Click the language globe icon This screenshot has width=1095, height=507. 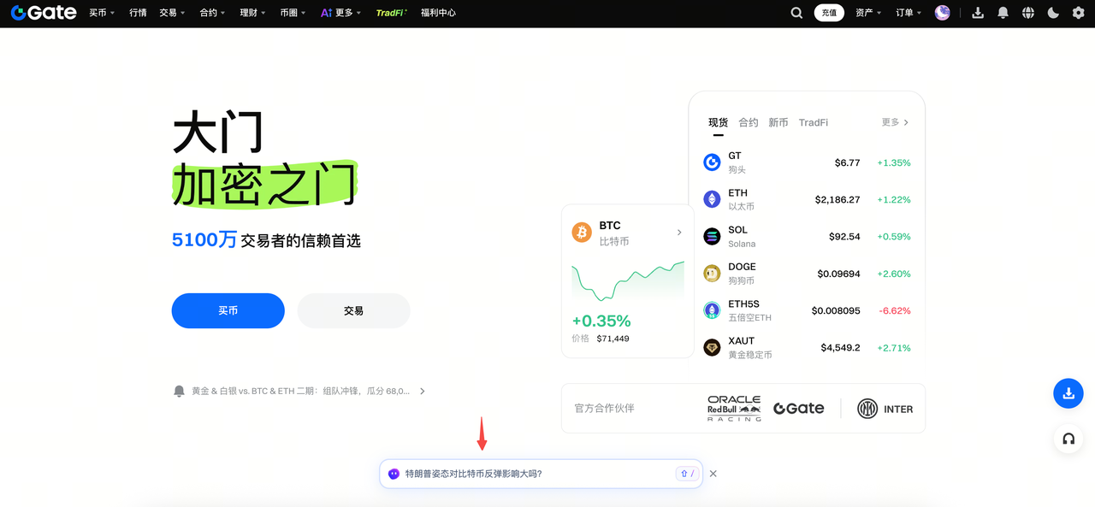pyautogui.click(x=1027, y=13)
